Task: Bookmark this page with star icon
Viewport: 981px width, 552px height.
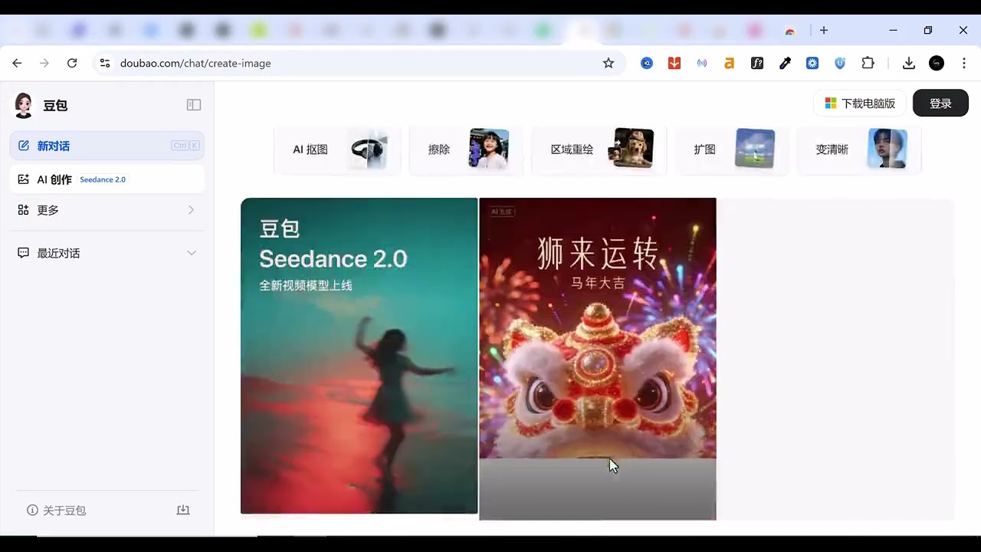Action: point(609,63)
